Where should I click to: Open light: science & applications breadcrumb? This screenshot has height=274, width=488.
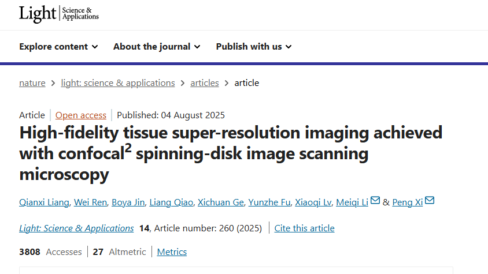tap(118, 83)
